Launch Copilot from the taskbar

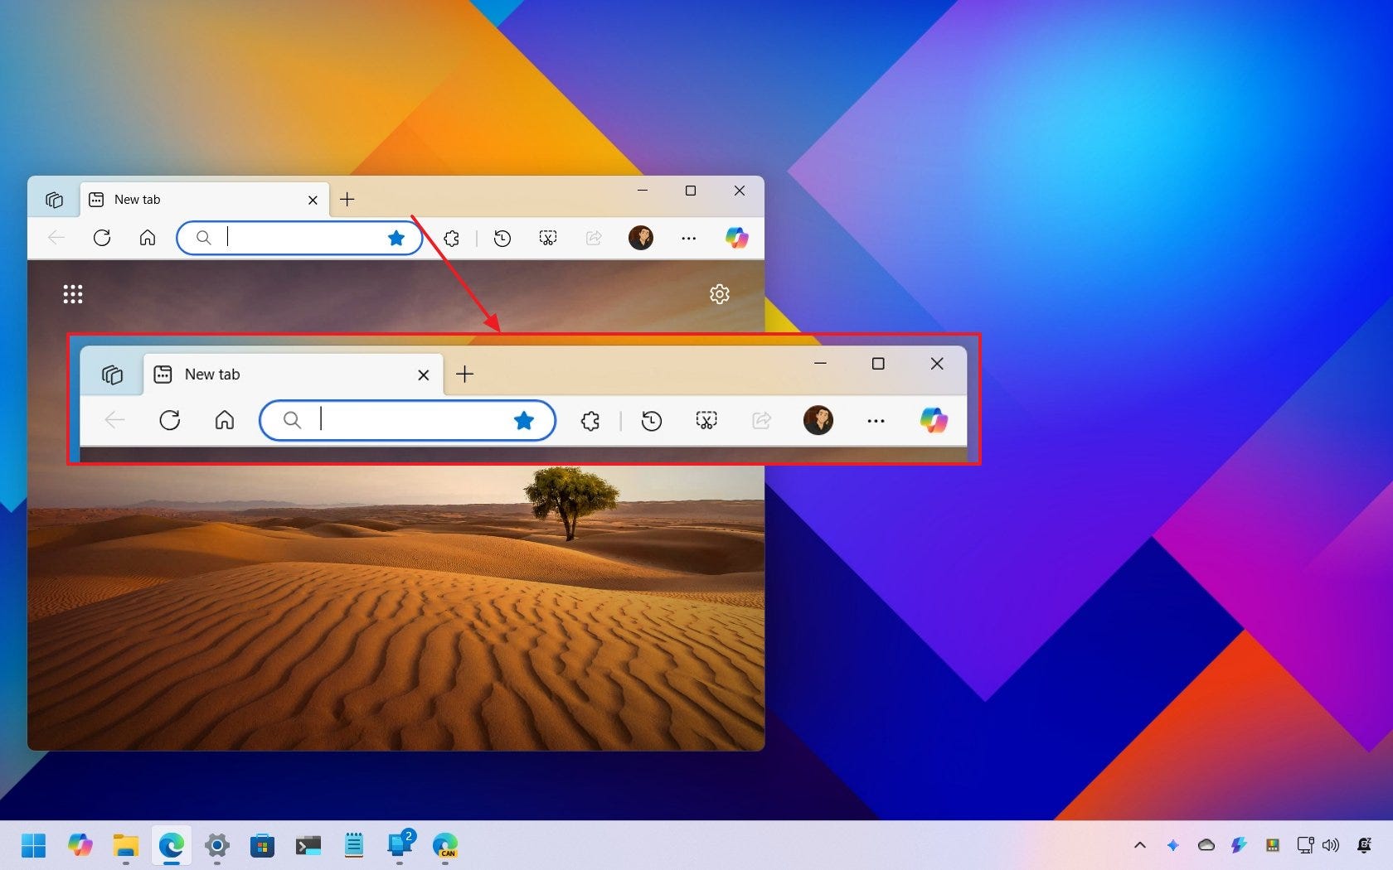click(x=80, y=845)
